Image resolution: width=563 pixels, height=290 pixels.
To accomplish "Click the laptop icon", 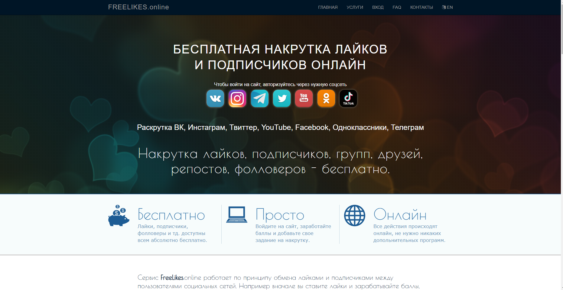I will click(x=237, y=215).
